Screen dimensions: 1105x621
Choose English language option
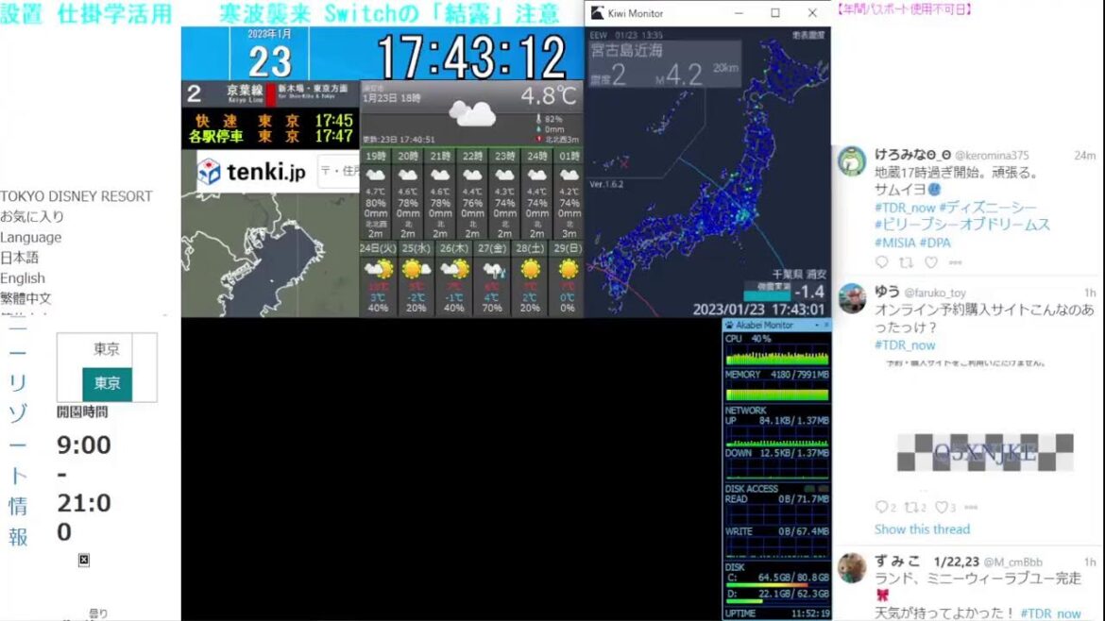[x=23, y=278]
